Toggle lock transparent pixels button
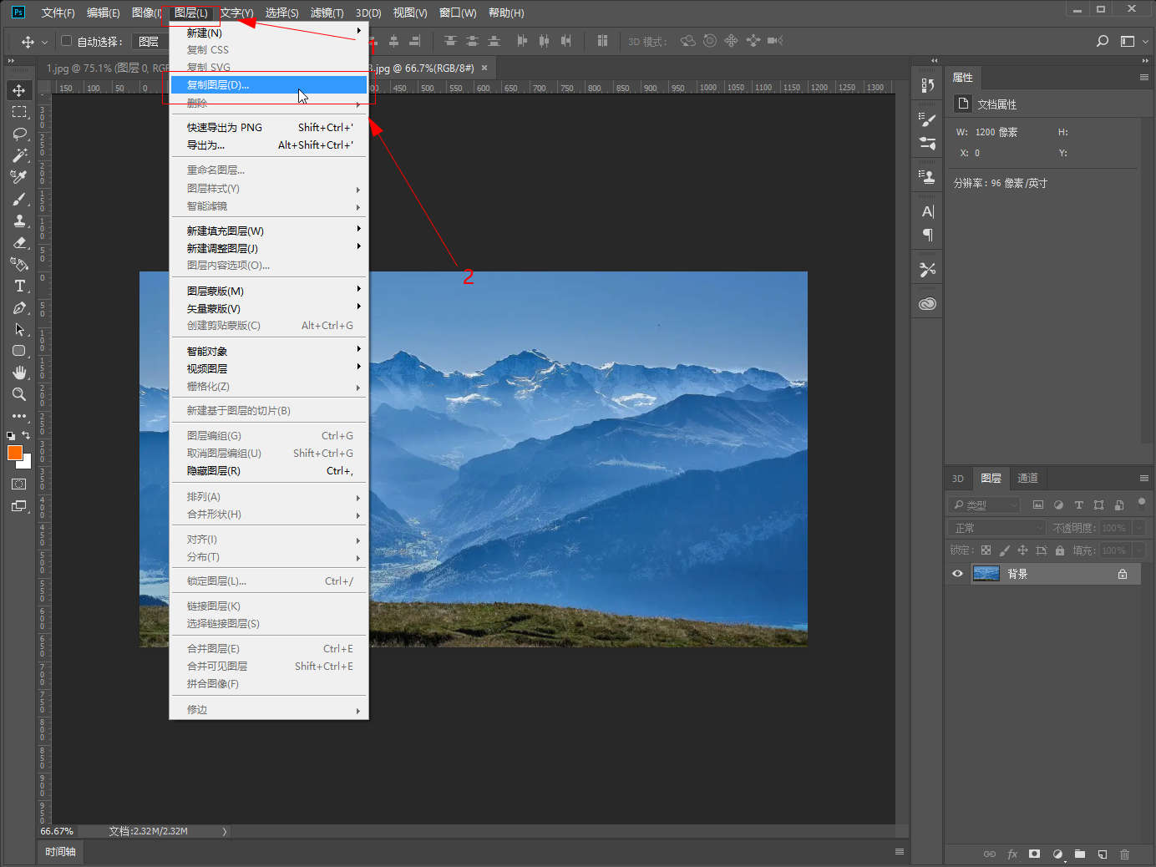The height and width of the screenshot is (867, 1156). pyautogui.click(x=986, y=550)
